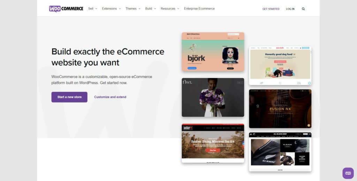The height and width of the screenshot is (181, 357).
Task: Open the All Blacks Shop thumbnail
Action: click(x=280, y=152)
